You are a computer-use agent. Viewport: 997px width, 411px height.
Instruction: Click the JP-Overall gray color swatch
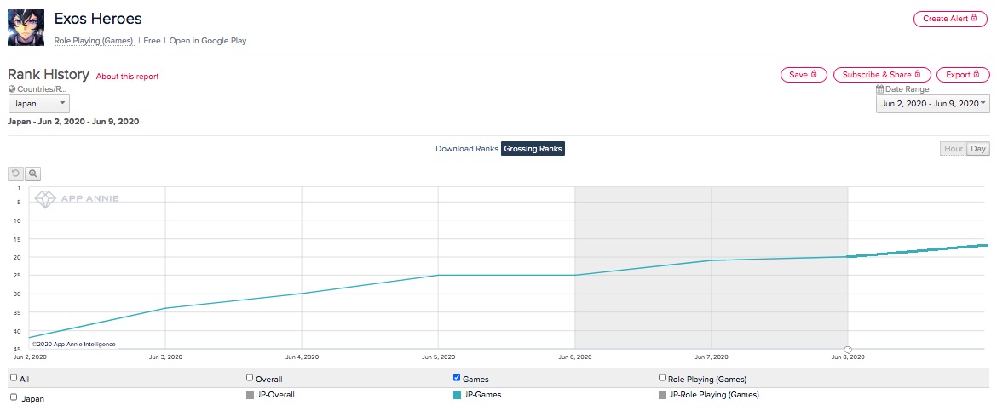250,395
